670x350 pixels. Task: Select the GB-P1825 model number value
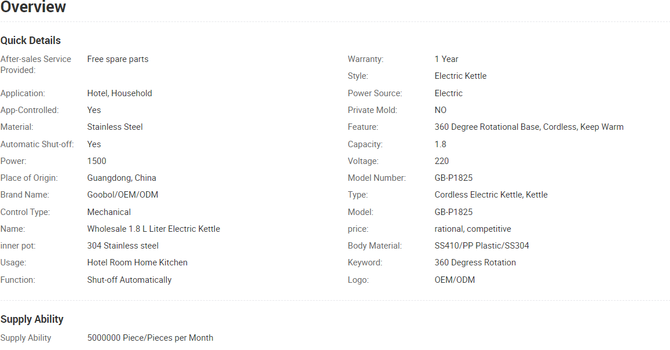454,178
